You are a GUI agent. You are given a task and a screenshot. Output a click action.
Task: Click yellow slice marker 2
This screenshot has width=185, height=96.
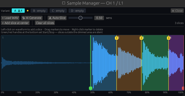(x=141, y=38)
